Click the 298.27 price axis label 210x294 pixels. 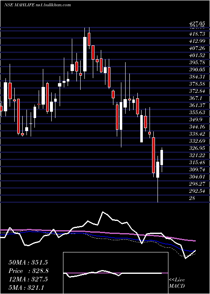tap(197, 184)
